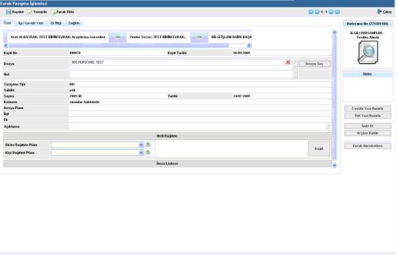The height and width of the screenshot is (255, 398).
Task: Click the Sayısı value 2009/40
Action: pyautogui.click(x=76, y=96)
